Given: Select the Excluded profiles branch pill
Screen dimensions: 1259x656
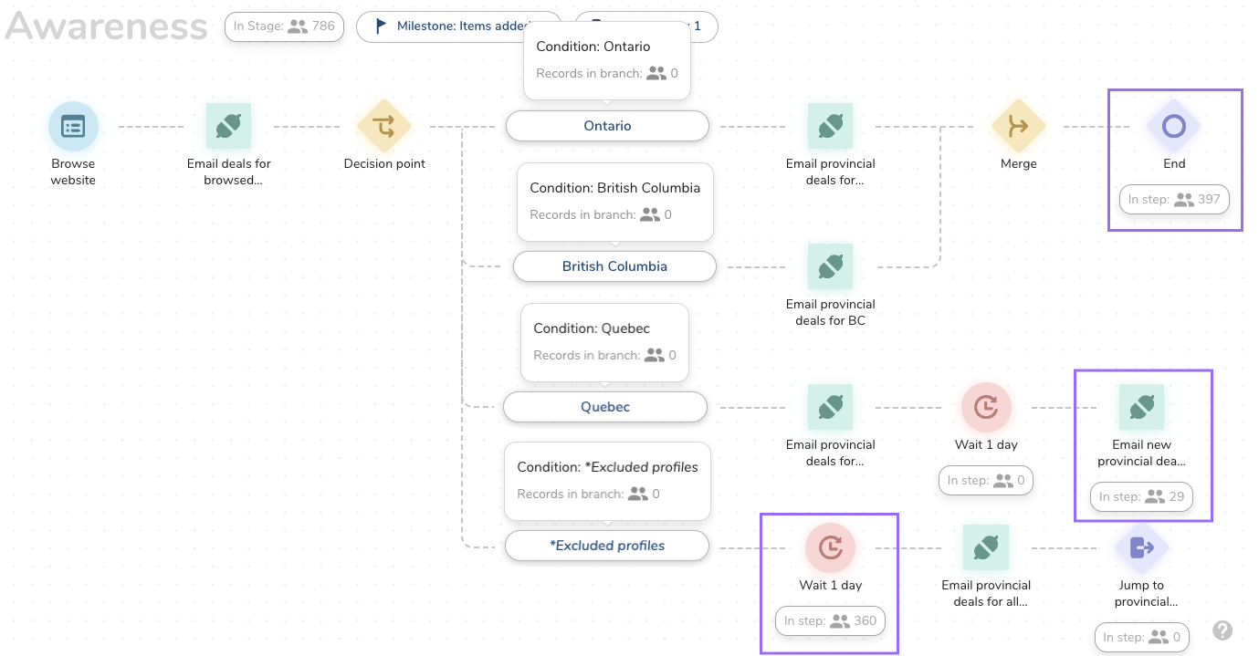Looking at the screenshot, I should point(607,546).
